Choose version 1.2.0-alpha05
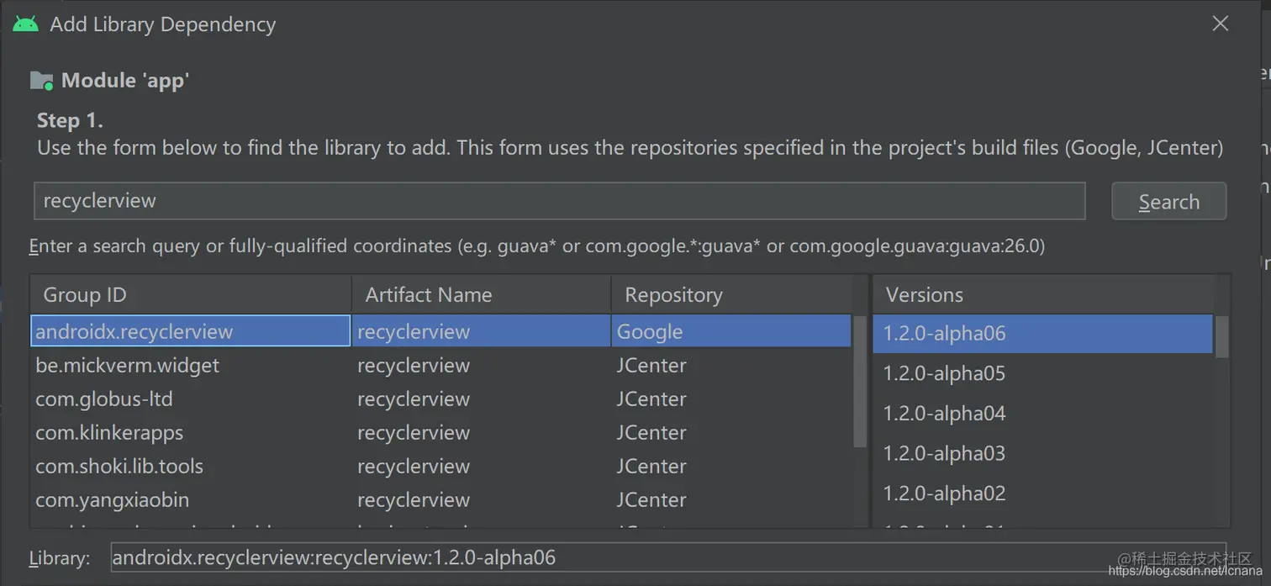The width and height of the screenshot is (1271, 586). point(1042,373)
